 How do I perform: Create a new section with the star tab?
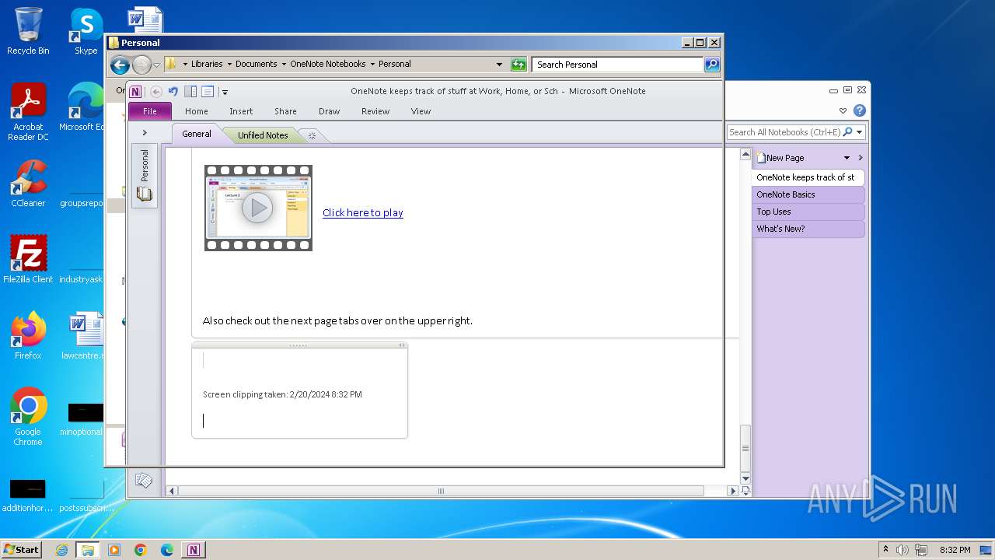(x=312, y=135)
